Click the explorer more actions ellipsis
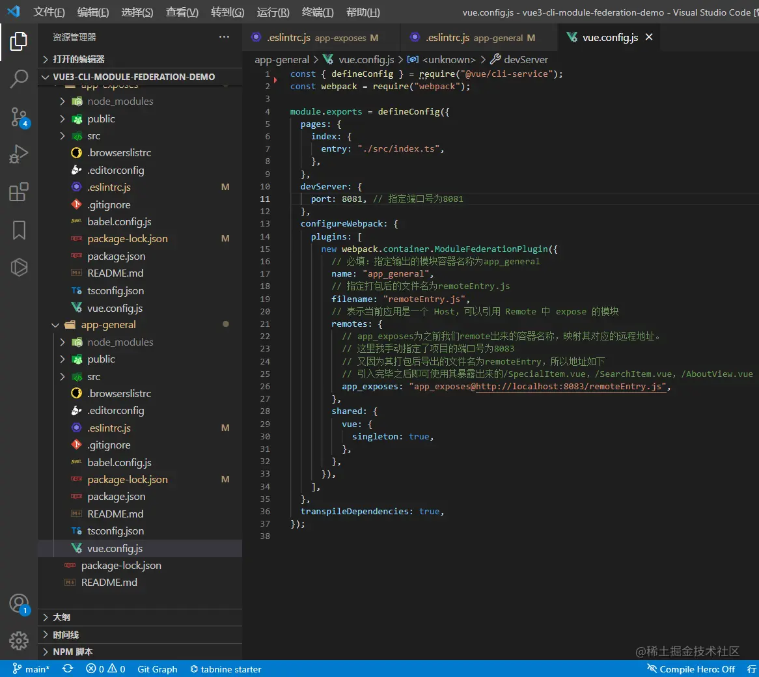Screen dimensions: 759x677 pyautogui.click(x=224, y=36)
